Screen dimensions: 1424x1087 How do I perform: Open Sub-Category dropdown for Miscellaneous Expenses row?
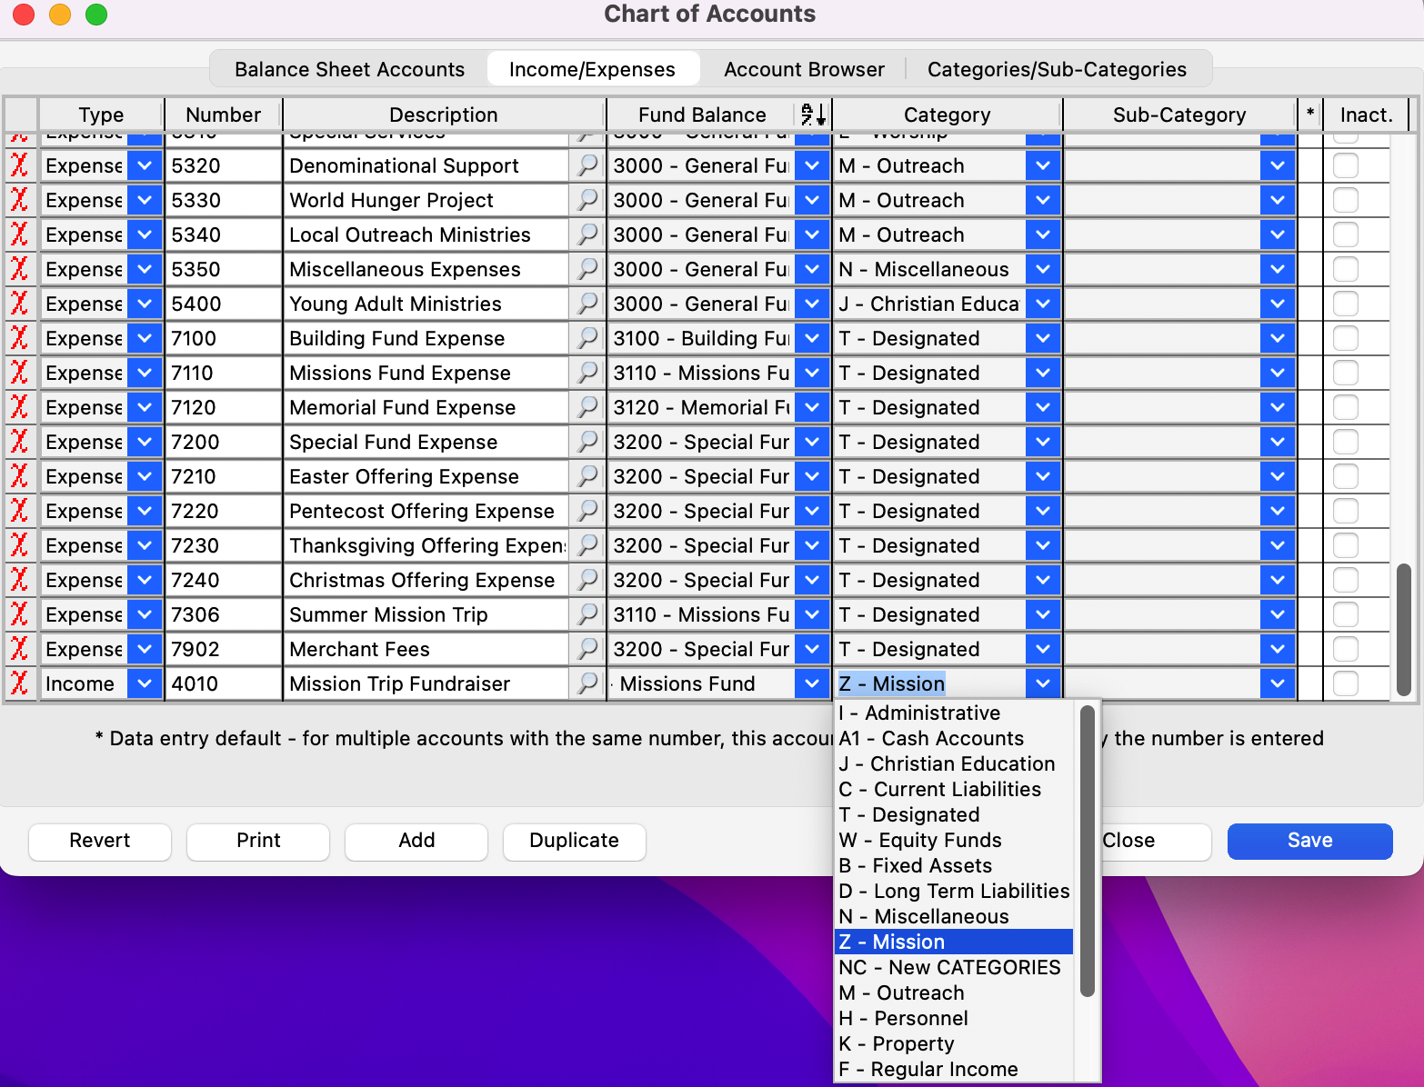coord(1278,269)
